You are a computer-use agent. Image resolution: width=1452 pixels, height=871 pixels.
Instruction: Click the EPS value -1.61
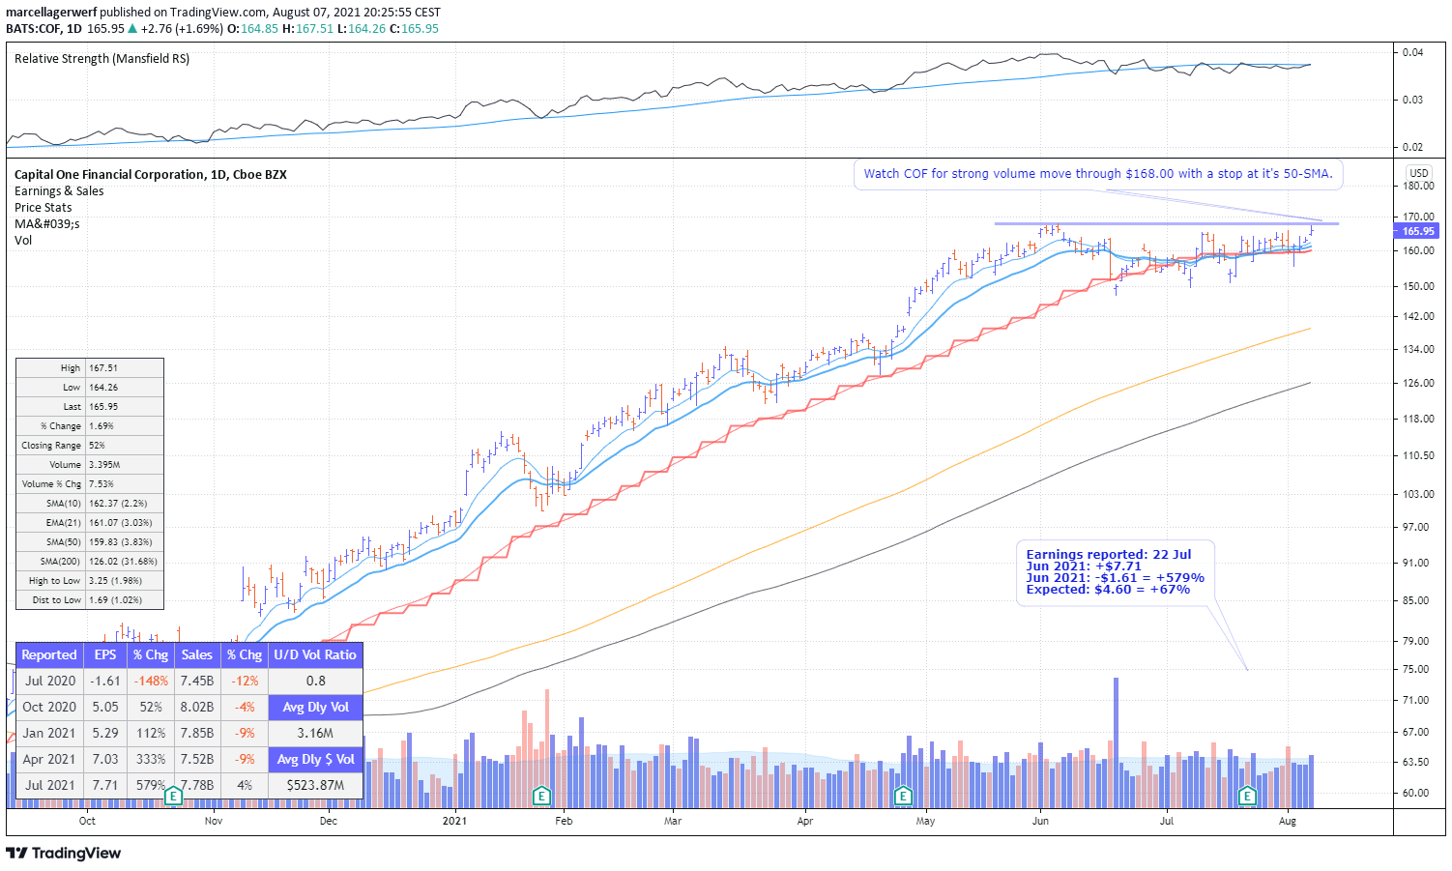coord(105,682)
